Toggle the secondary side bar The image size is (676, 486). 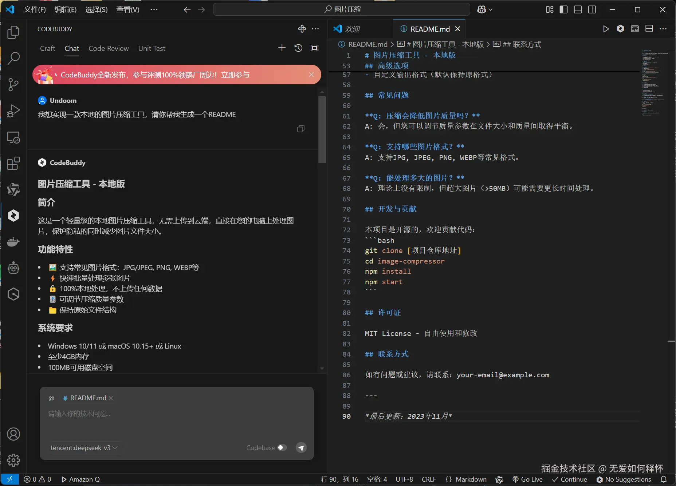592,10
